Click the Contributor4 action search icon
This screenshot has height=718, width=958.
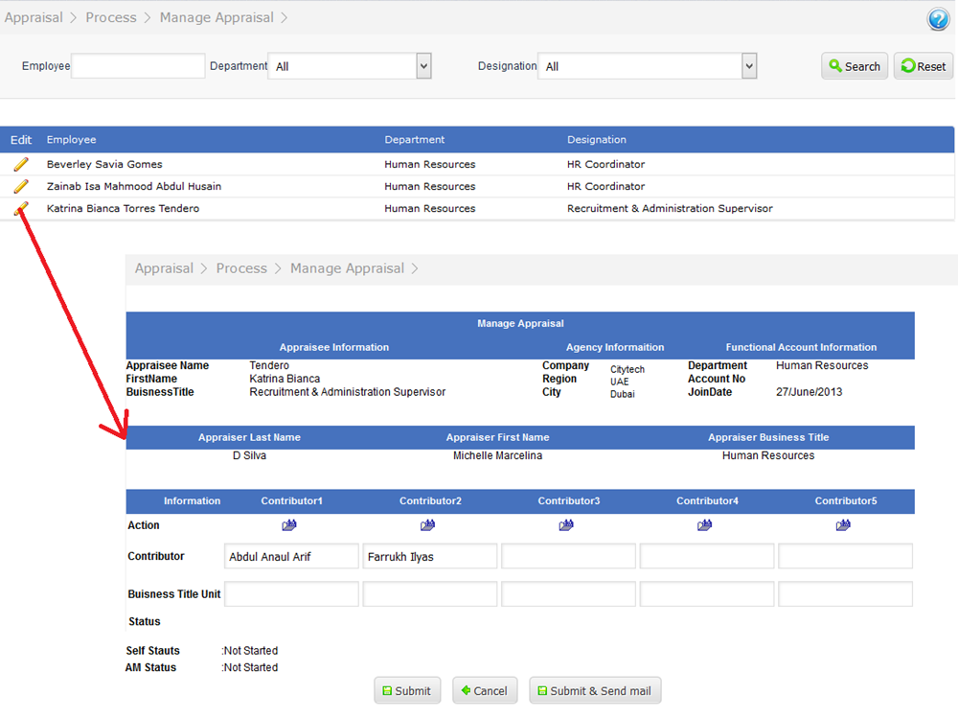point(704,524)
